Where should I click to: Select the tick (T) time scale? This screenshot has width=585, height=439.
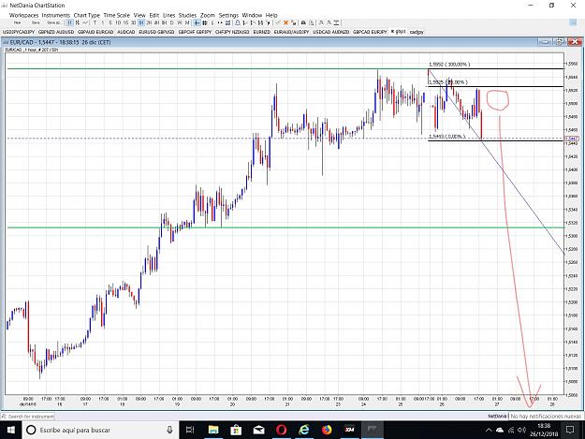tap(95, 22)
